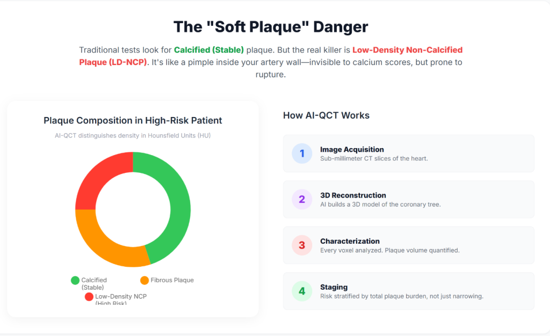Select the Image Acquisition step card
The width and height of the screenshot is (550, 336).
click(408, 154)
